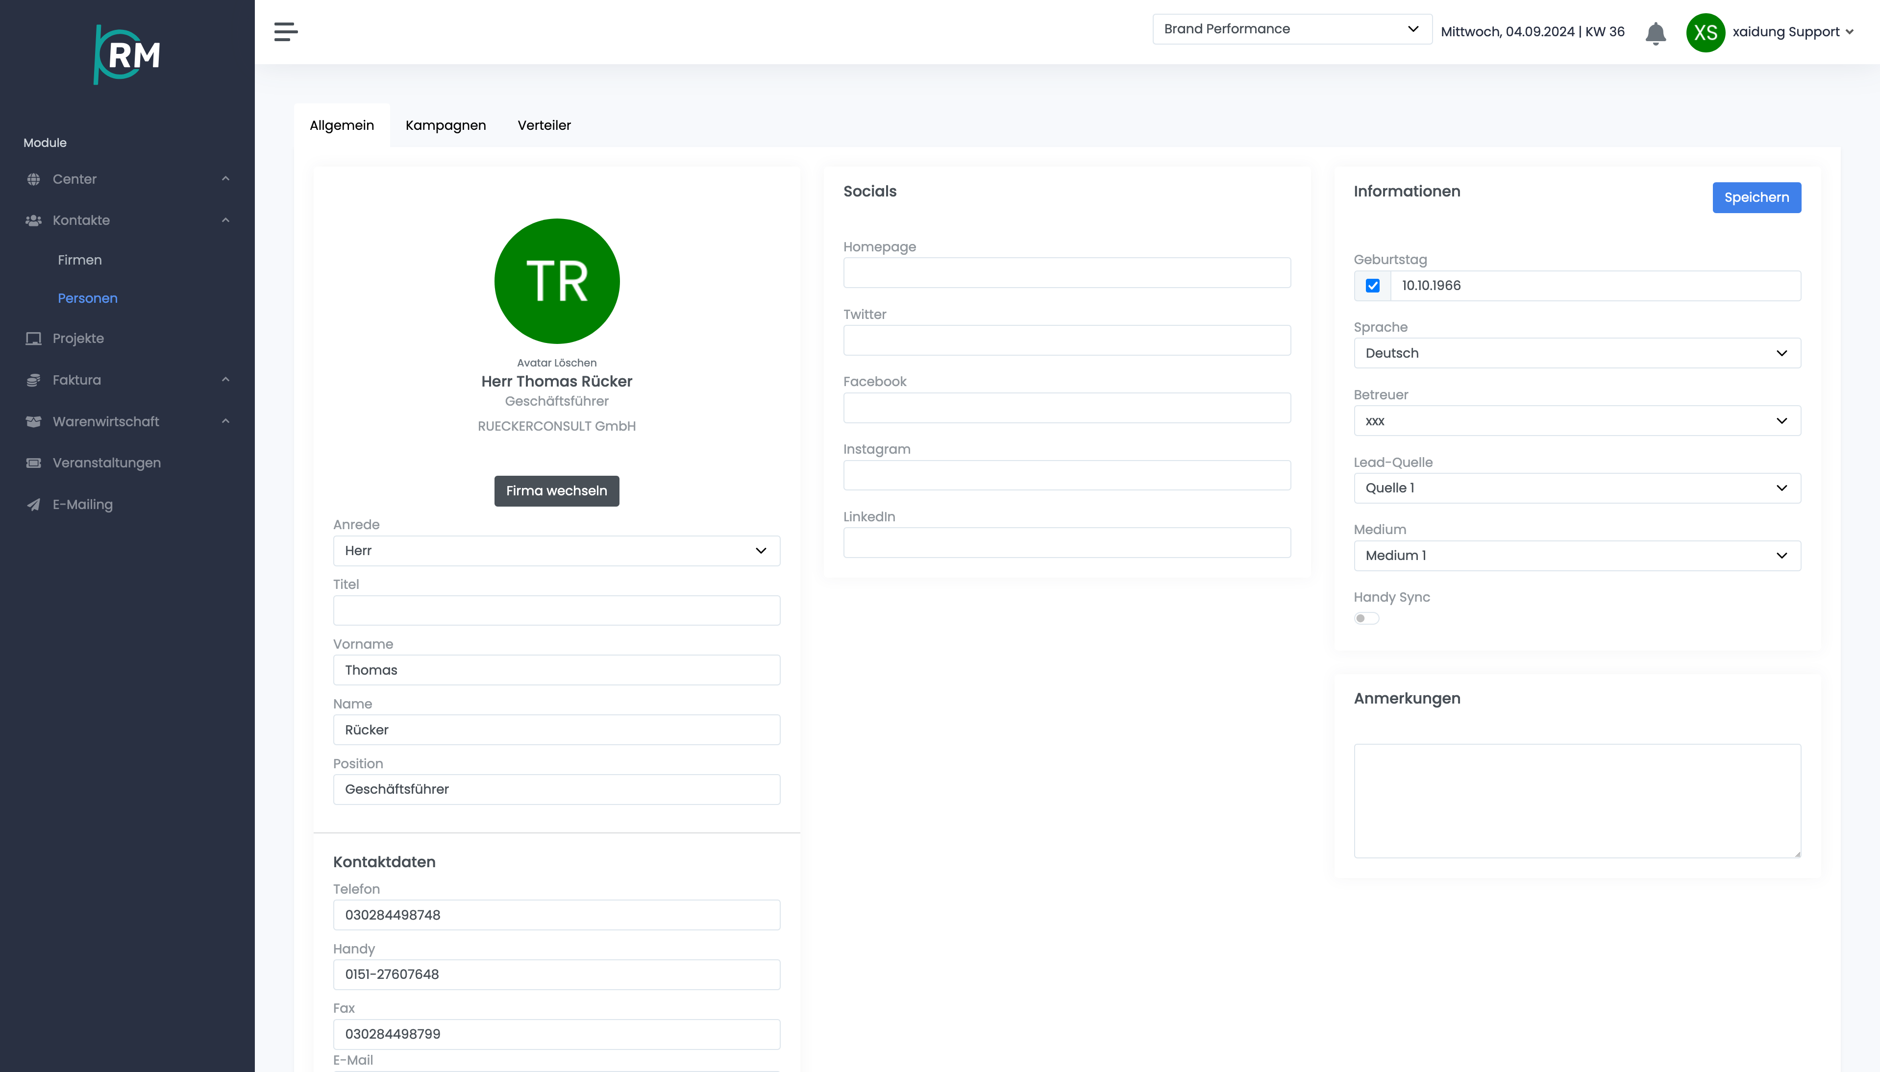
Task: Click the Vorname field containing Thomas
Action: click(557, 670)
